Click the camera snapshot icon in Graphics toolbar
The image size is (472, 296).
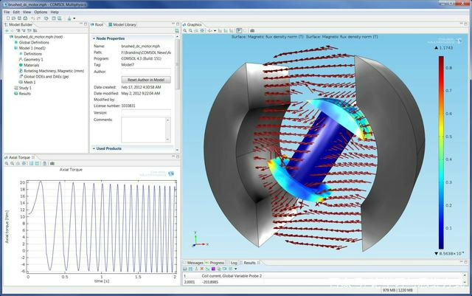252,30
